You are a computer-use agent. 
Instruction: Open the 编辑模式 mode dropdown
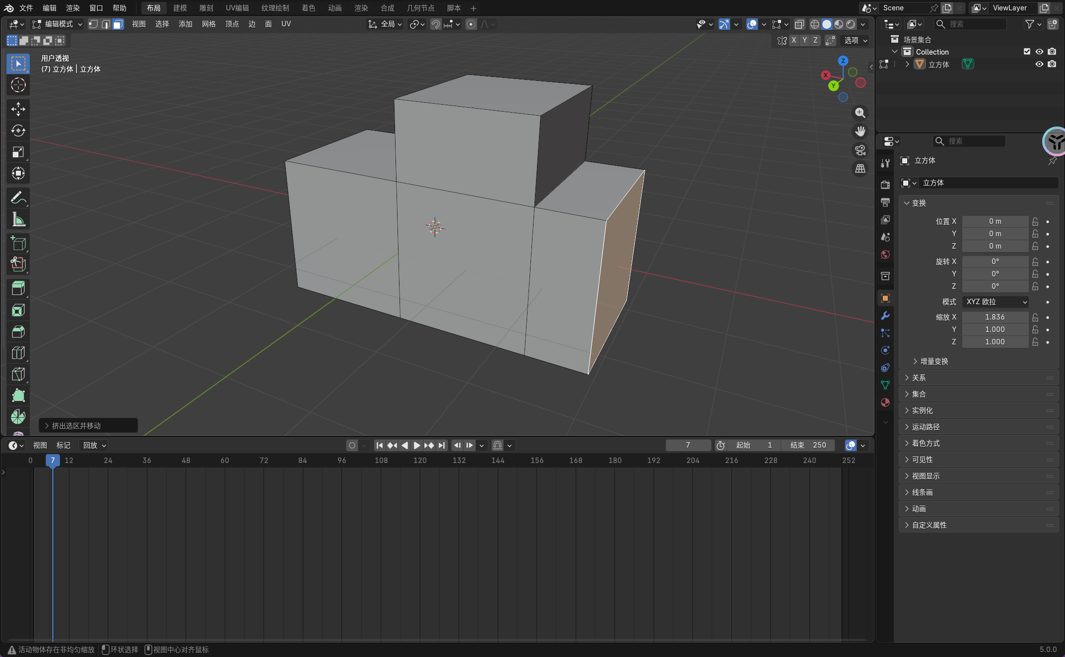tap(58, 24)
